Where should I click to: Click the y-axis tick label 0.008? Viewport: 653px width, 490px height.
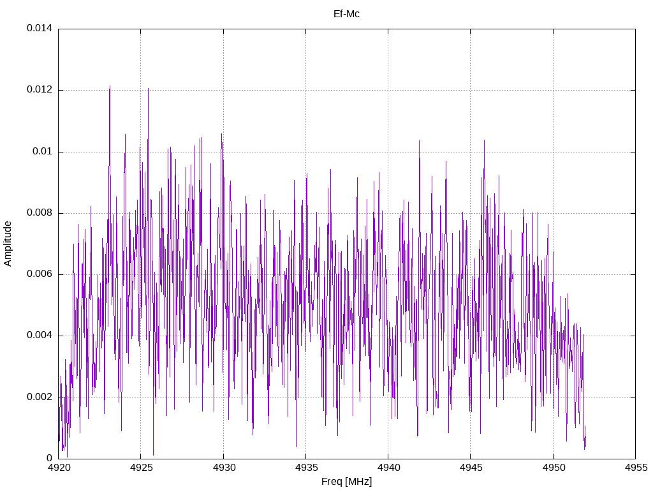40,212
